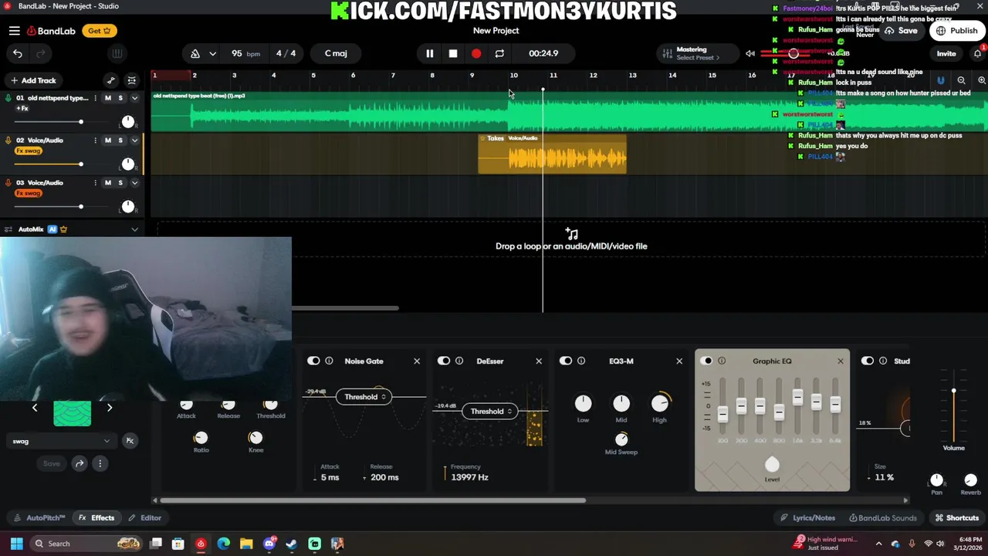Switch to the AutoPitch tab
Screen dimensions: 988x556
click(x=39, y=518)
